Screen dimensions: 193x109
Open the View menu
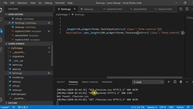pos(33,3)
